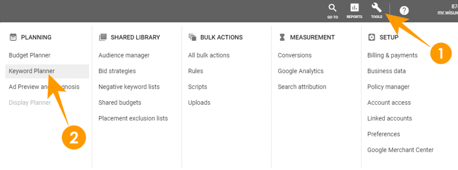
Task: Click the Go To magnifier icon
Action: [332, 8]
